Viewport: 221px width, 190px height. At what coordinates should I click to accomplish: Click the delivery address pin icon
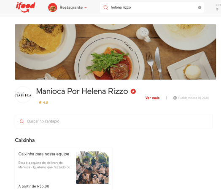(217, 9)
